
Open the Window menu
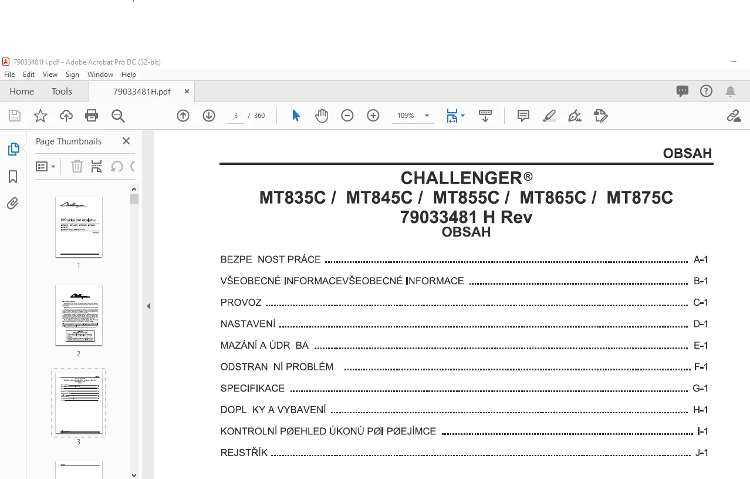click(x=100, y=75)
